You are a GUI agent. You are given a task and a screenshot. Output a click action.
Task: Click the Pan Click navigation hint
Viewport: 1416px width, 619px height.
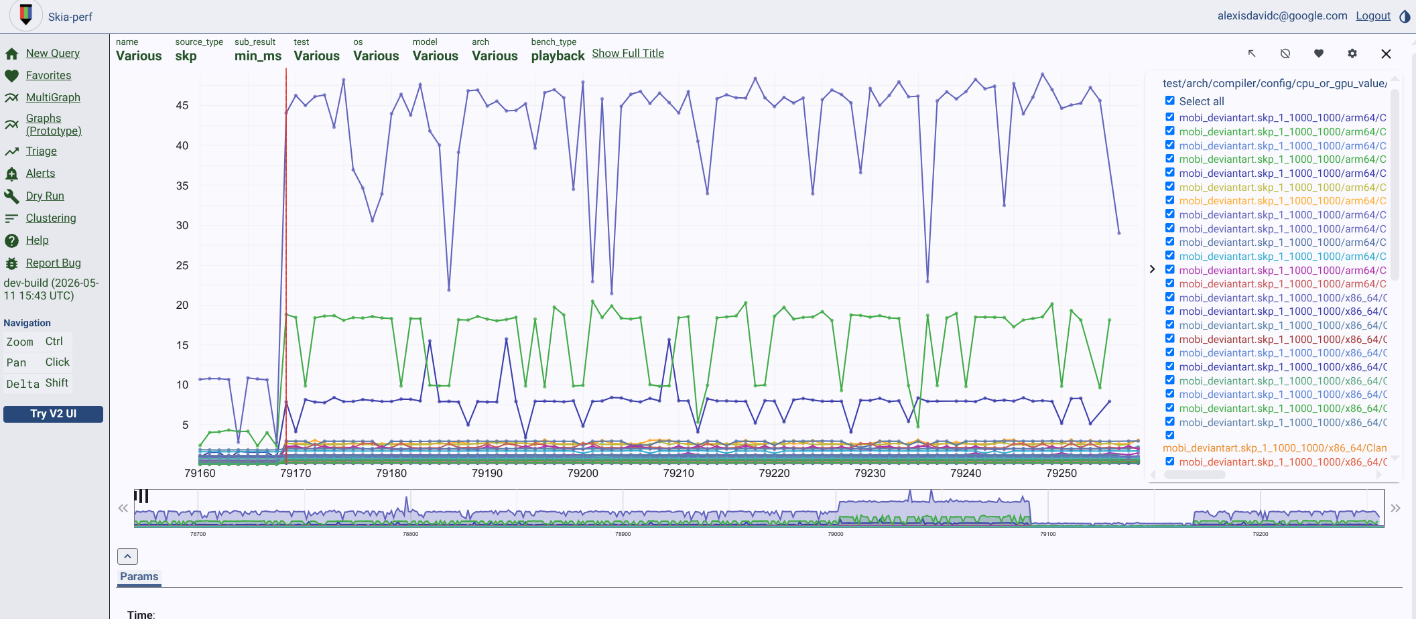coord(38,362)
